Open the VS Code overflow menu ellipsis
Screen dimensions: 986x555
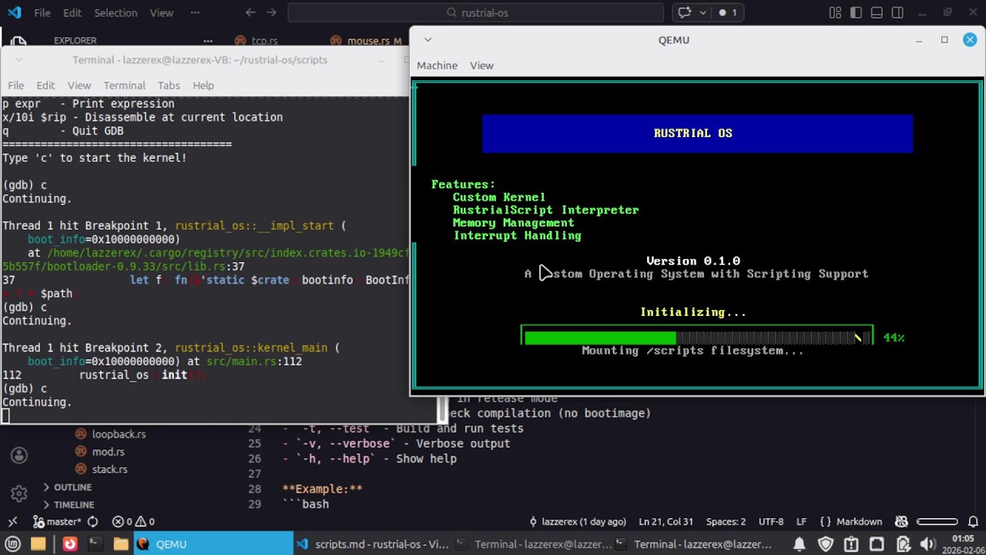[x=195, y=12]
